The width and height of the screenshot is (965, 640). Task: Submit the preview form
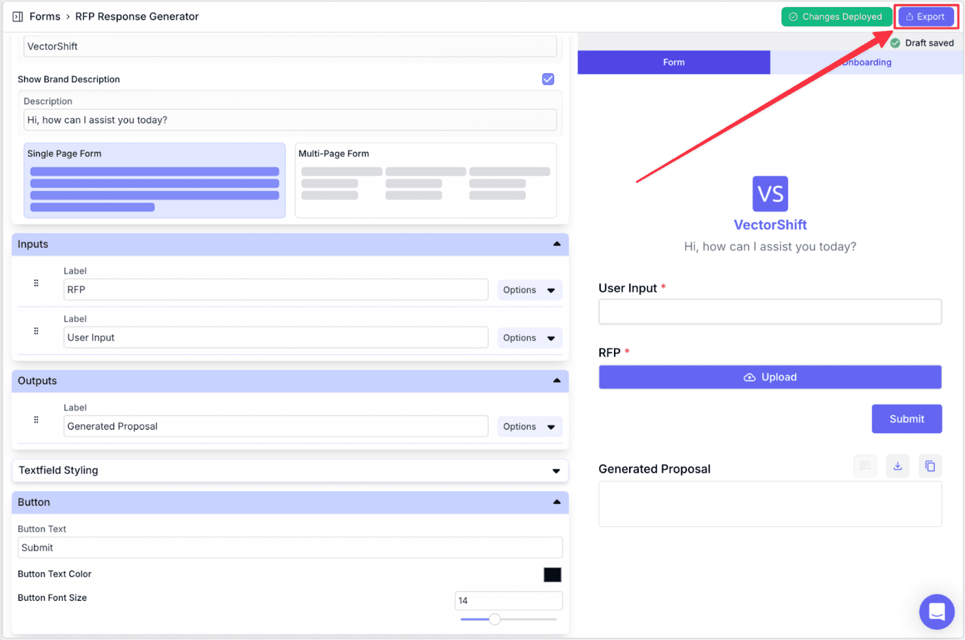[x=906, y=419]
